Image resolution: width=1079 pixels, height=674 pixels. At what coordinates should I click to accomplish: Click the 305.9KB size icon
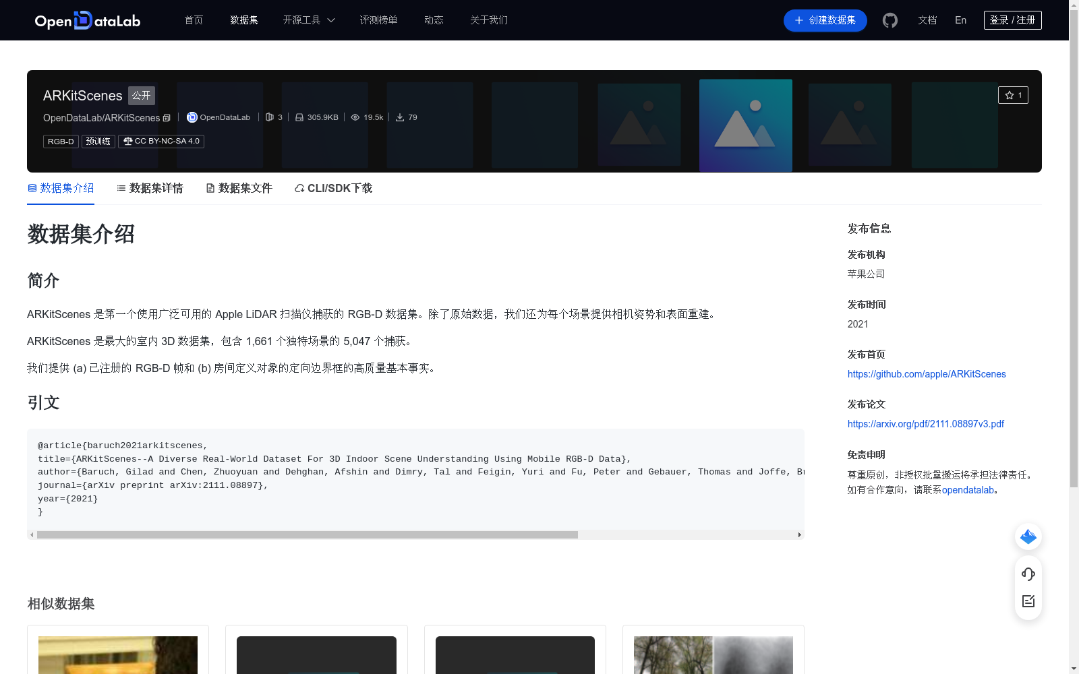299,117
